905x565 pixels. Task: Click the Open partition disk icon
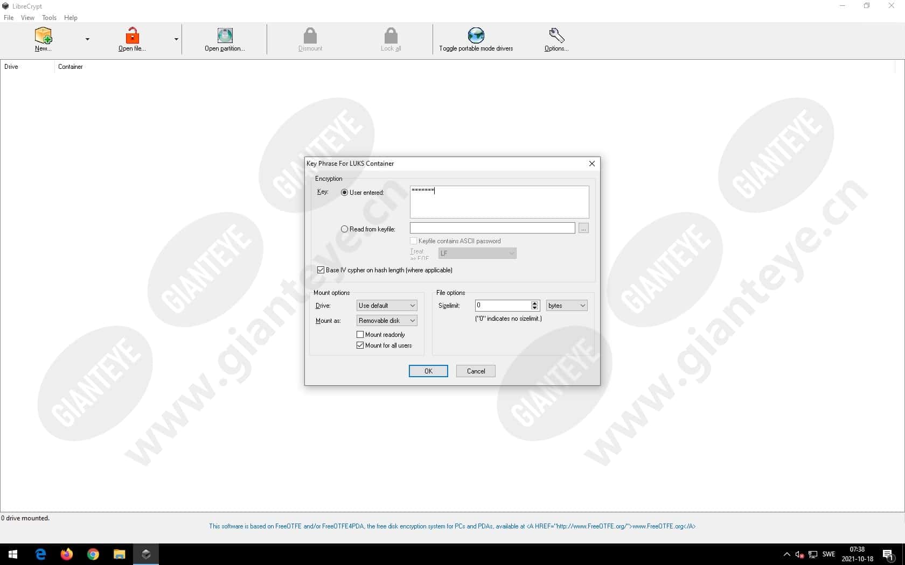225,36
